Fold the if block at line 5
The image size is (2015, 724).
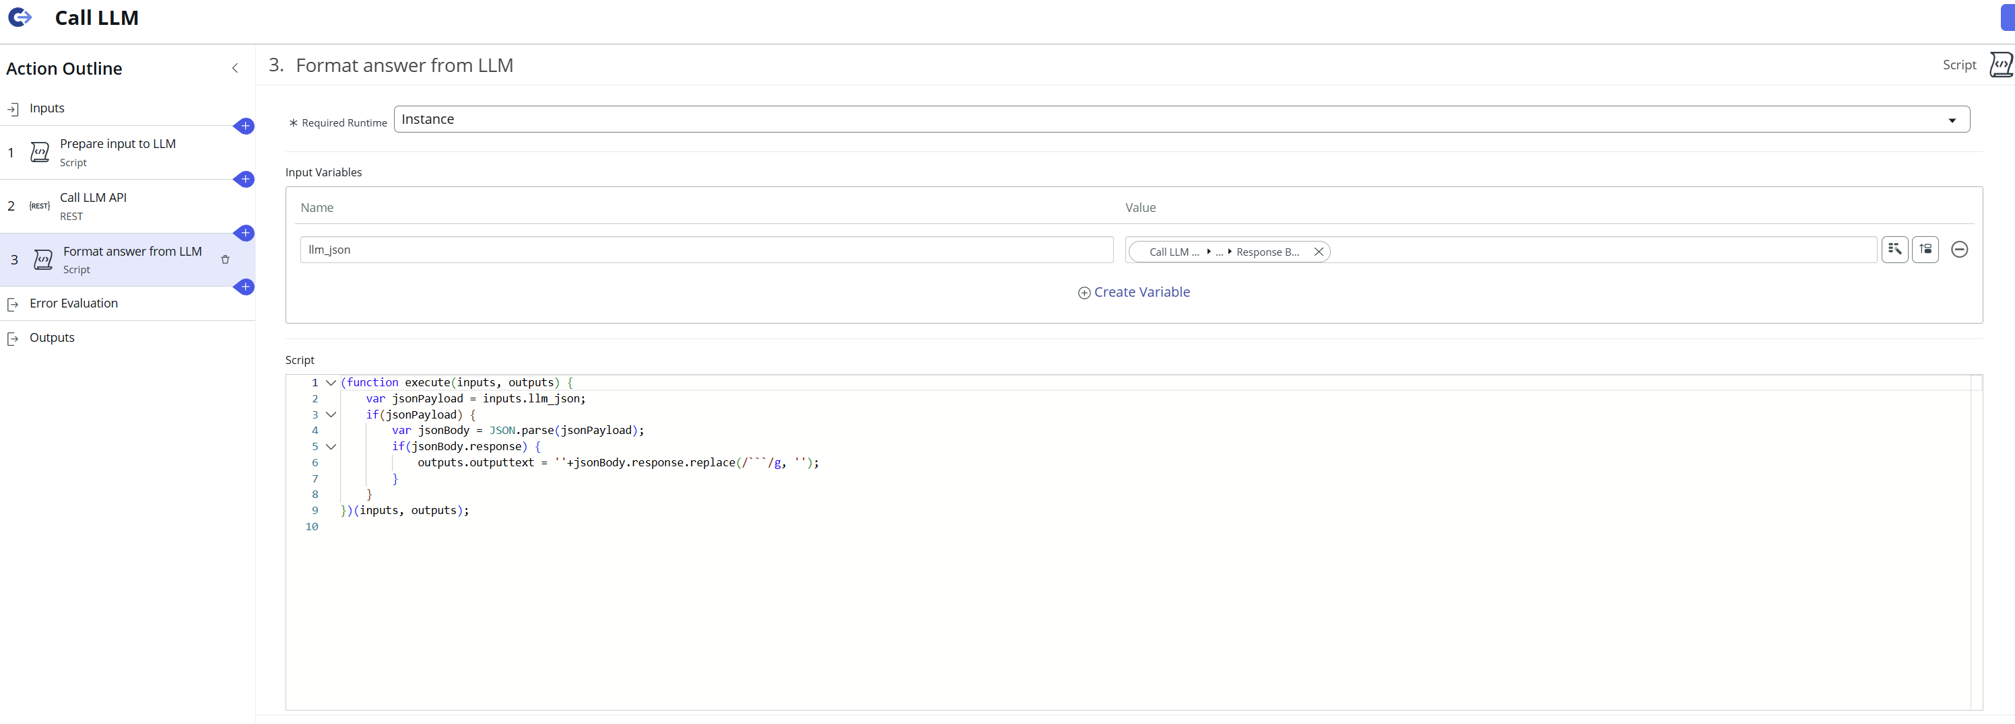[331, 447]
